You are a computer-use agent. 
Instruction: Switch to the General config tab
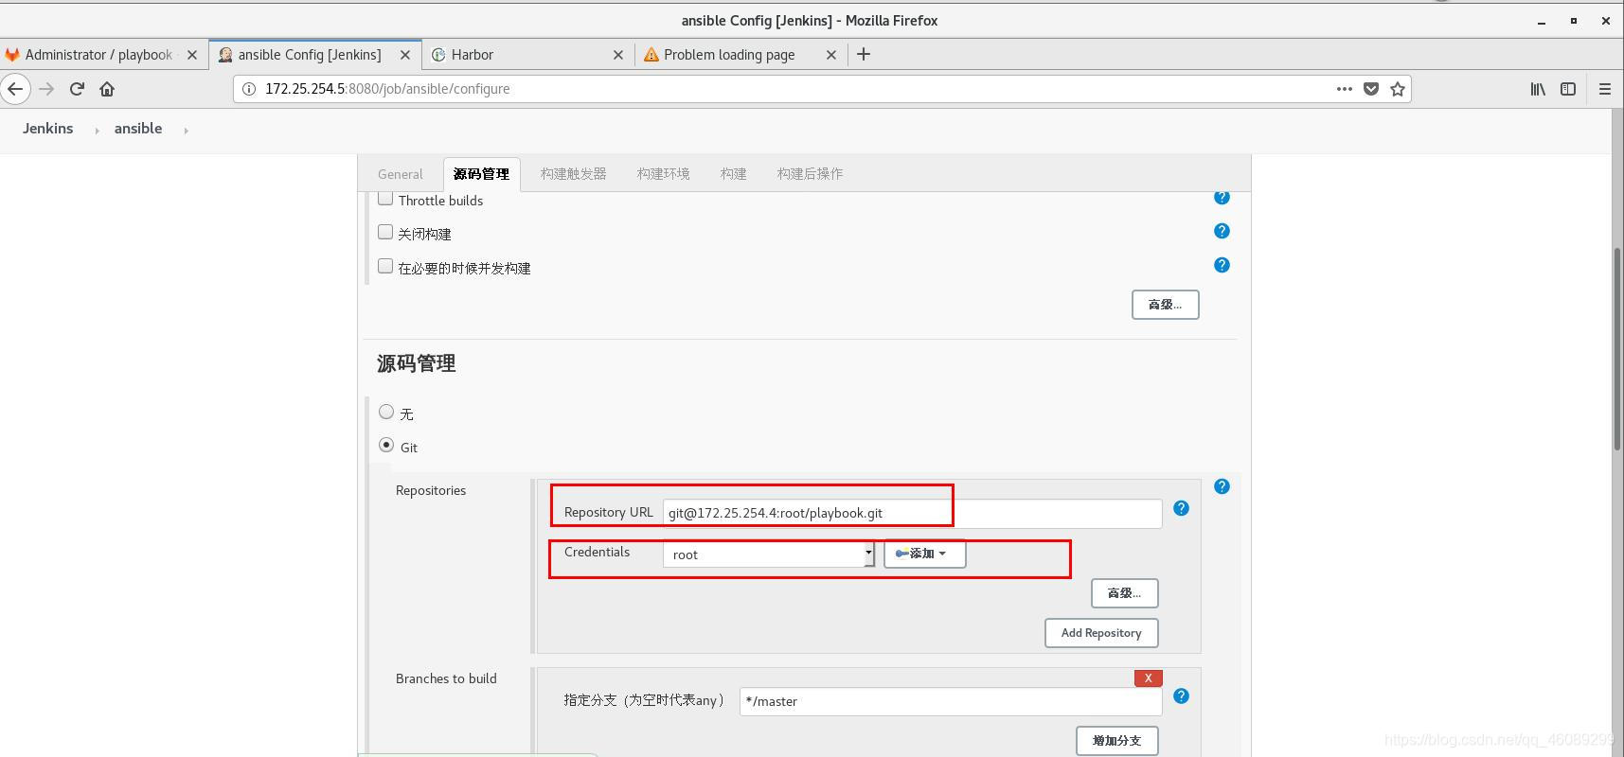pyautogui.click(x=400, y=174)
